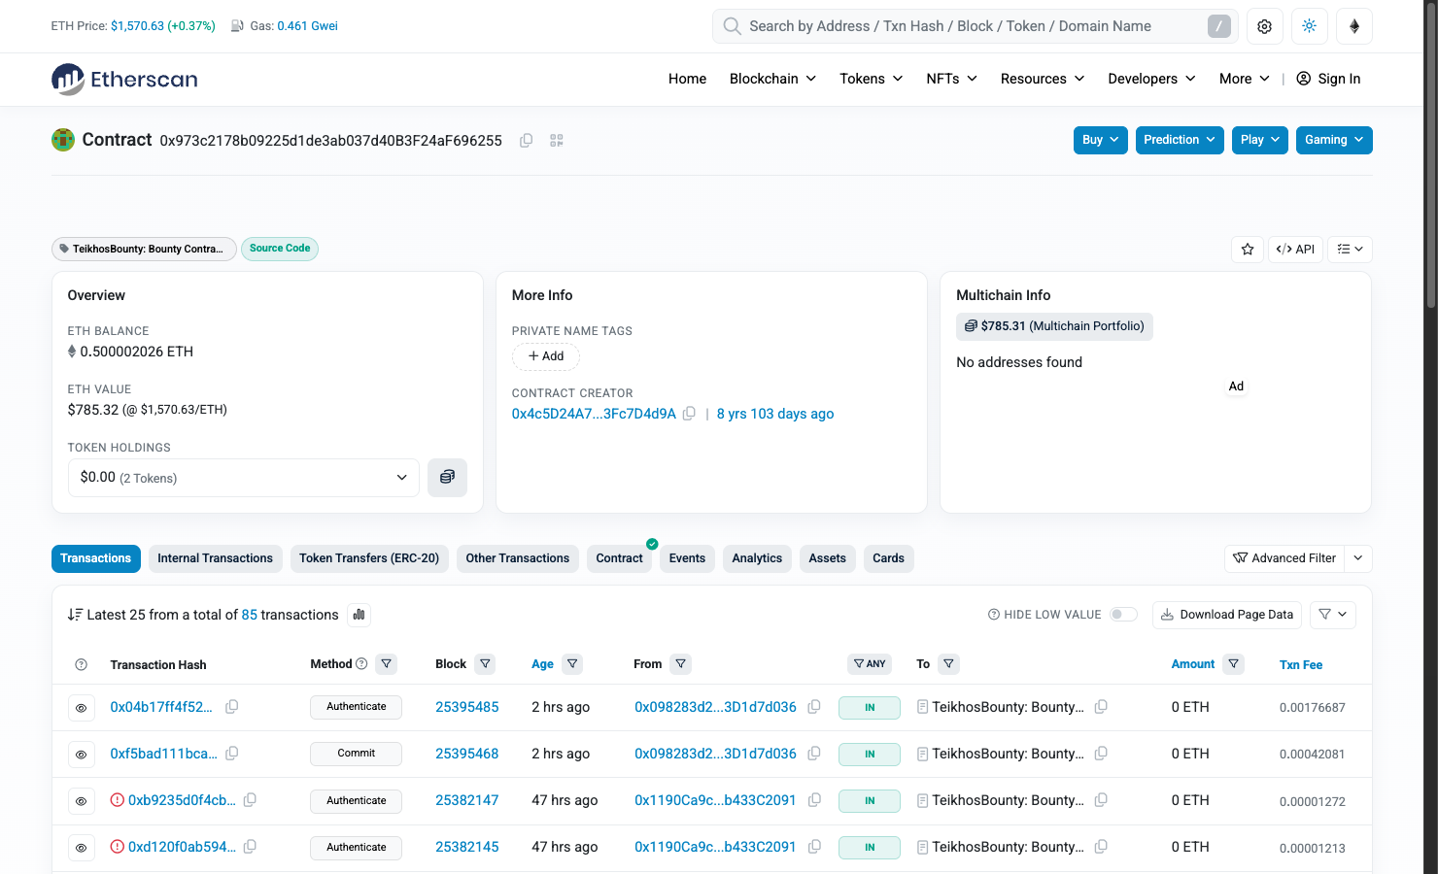
Task: Expand the list options dropdown near API
Action: (1350, 250)
